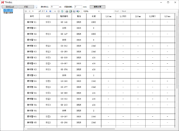Refresh the report with the green icon
179x131 pixels.
coord(62,11)
